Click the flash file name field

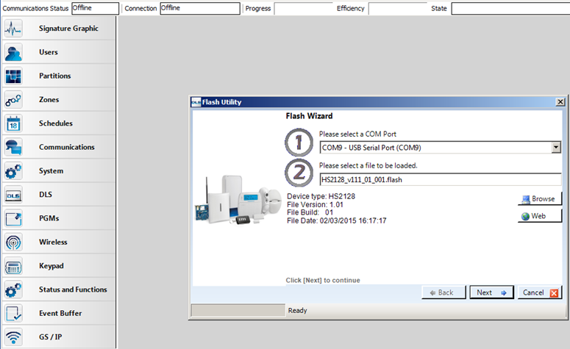(440, 179)
